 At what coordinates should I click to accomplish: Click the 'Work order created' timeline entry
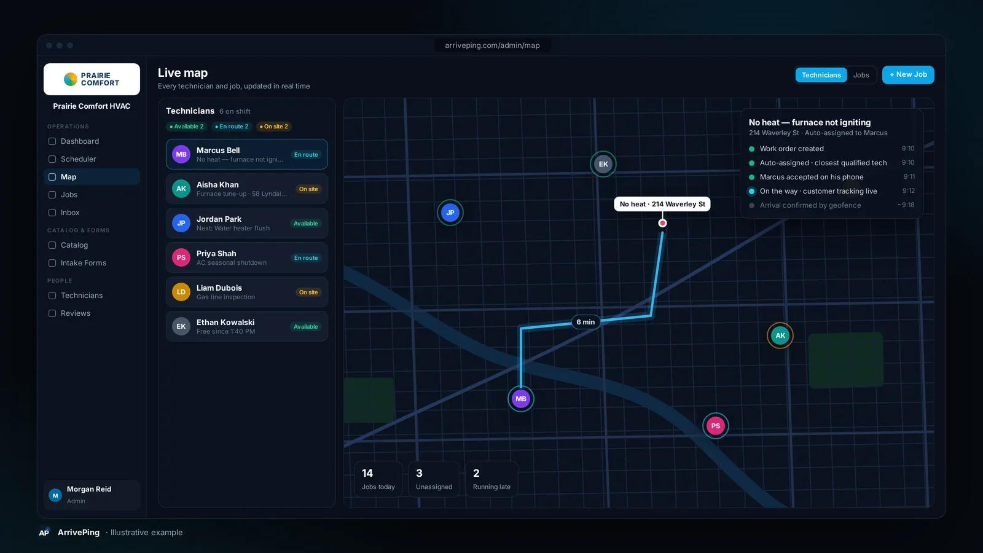(831, 149)
